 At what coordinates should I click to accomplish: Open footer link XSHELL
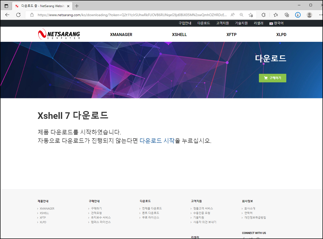pos(44,213)
